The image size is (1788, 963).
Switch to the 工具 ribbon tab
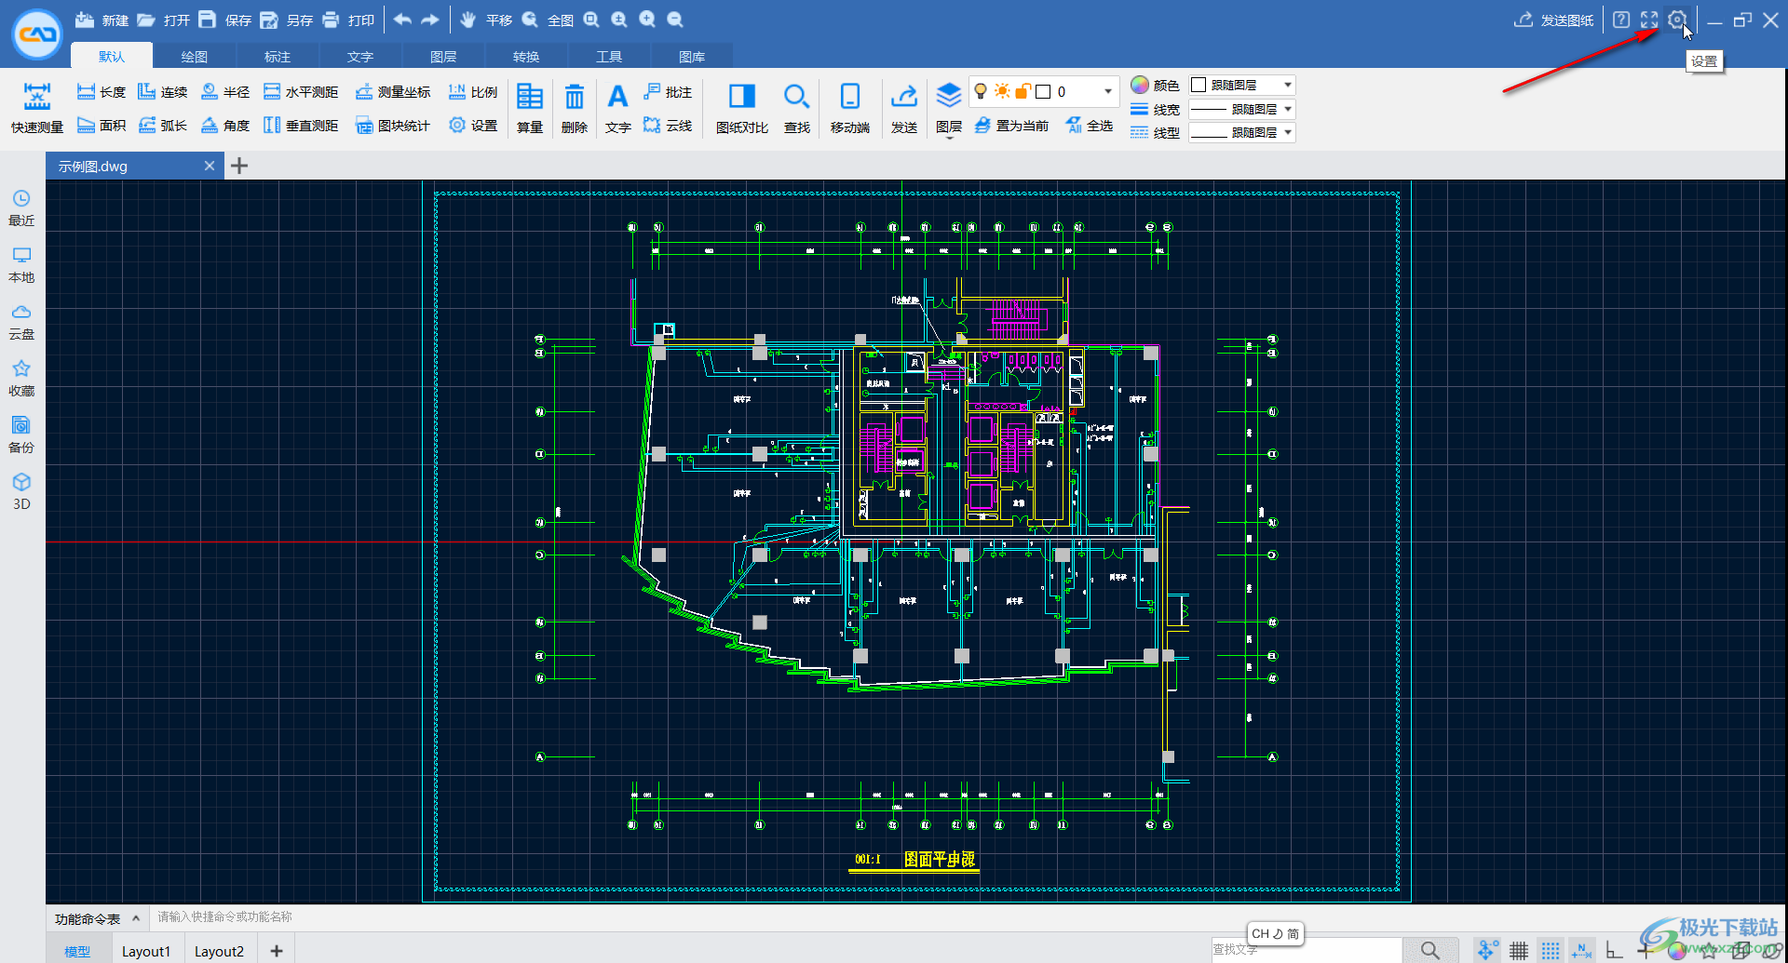point(609,57)
